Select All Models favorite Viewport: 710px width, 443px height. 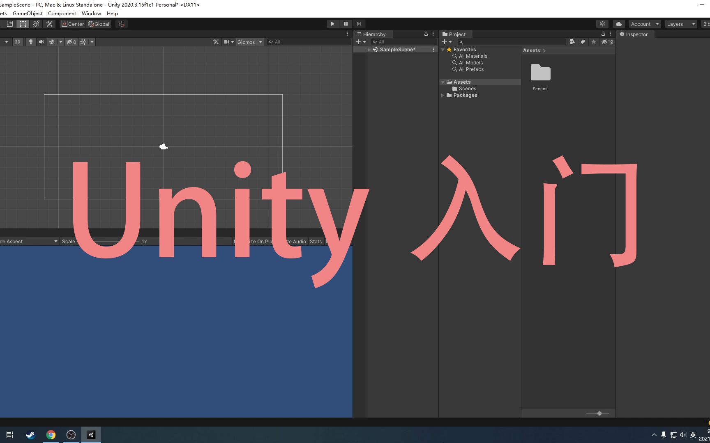coord(470,63)
